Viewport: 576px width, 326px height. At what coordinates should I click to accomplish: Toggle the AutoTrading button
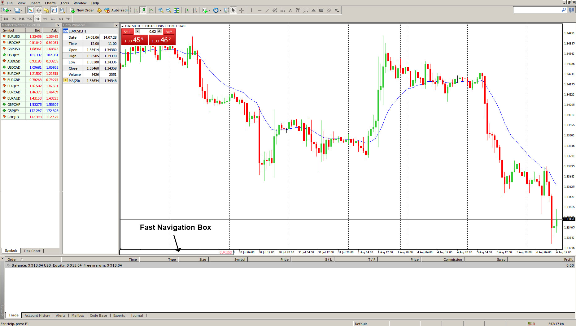click(x=116, y=10)
